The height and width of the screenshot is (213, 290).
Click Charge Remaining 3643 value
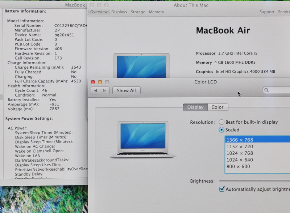click(x=76, y=67)
